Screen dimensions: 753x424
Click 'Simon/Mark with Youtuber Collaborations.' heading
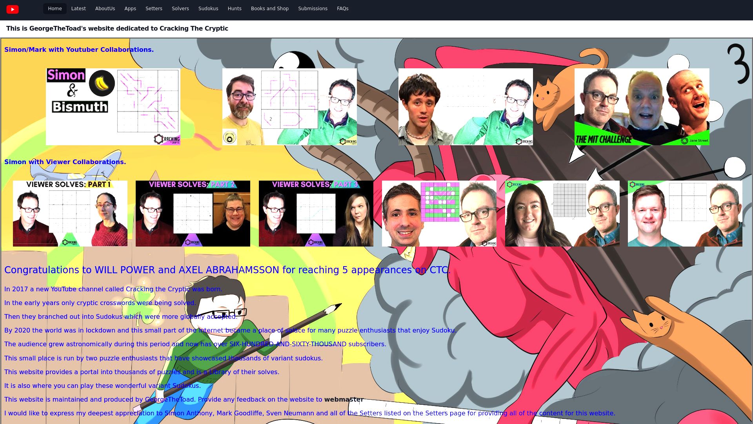tap(79, 49)
